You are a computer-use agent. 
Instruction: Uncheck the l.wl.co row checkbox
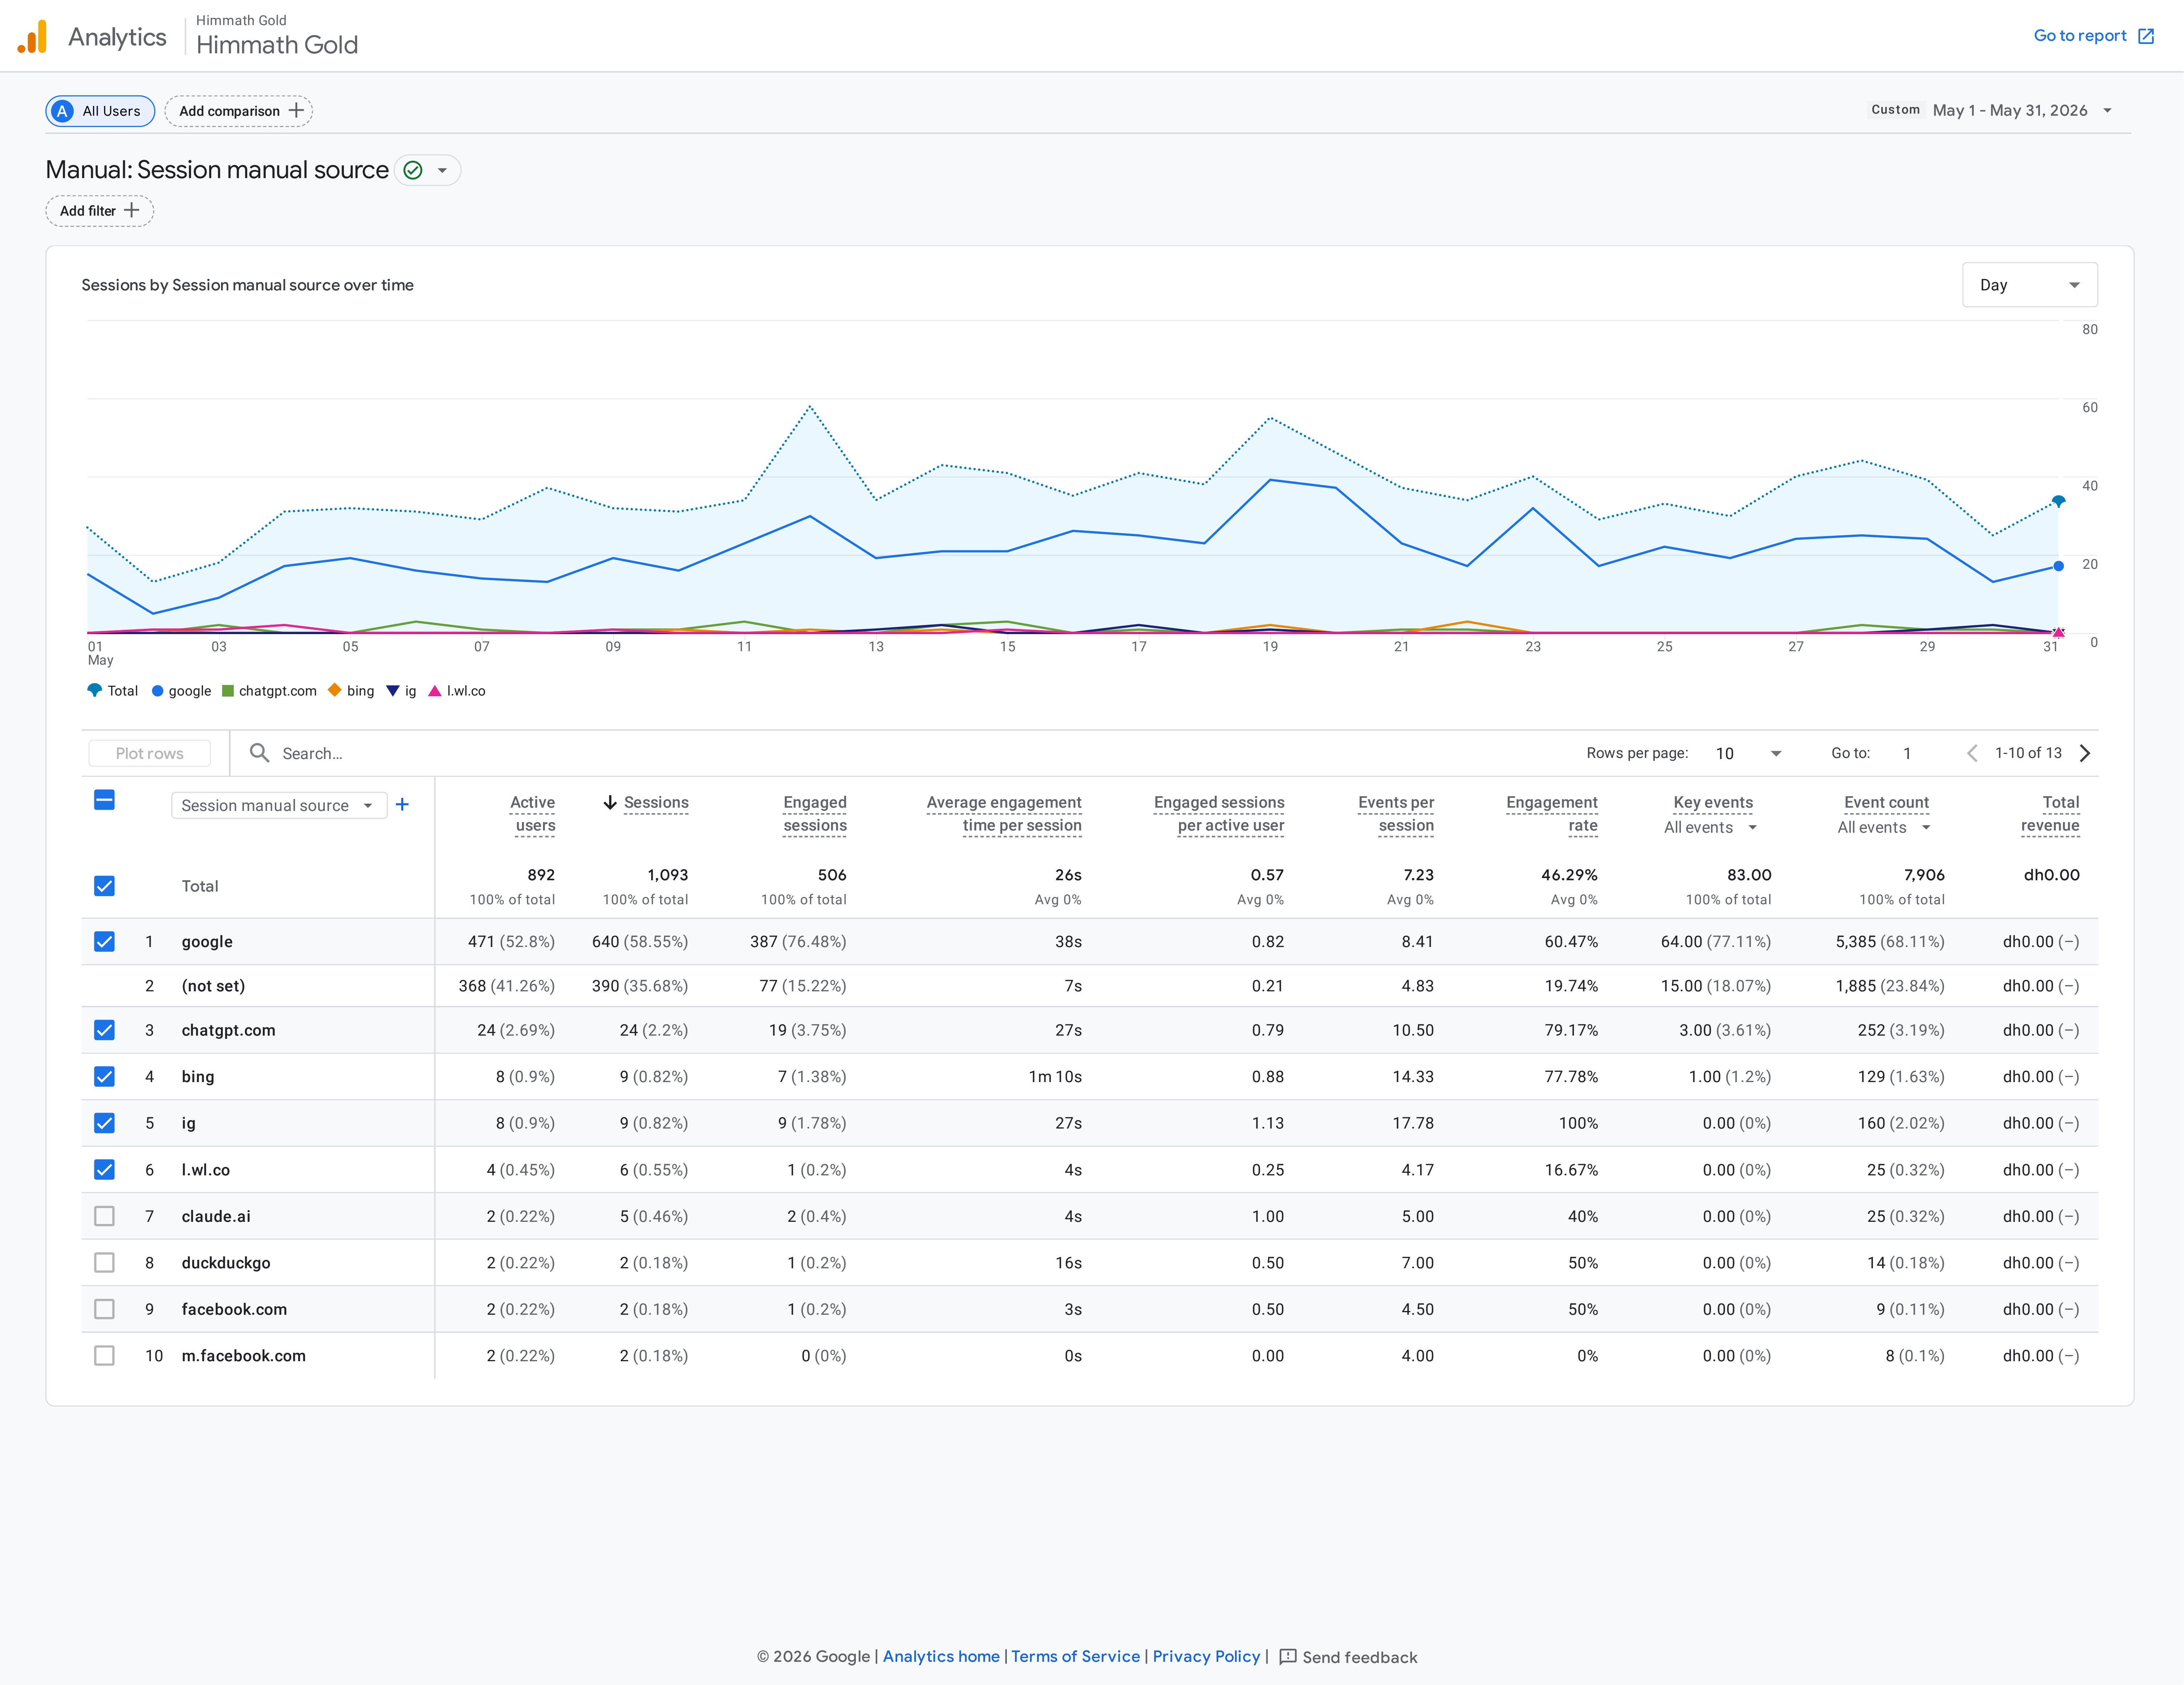click(x=104, y=1170)
